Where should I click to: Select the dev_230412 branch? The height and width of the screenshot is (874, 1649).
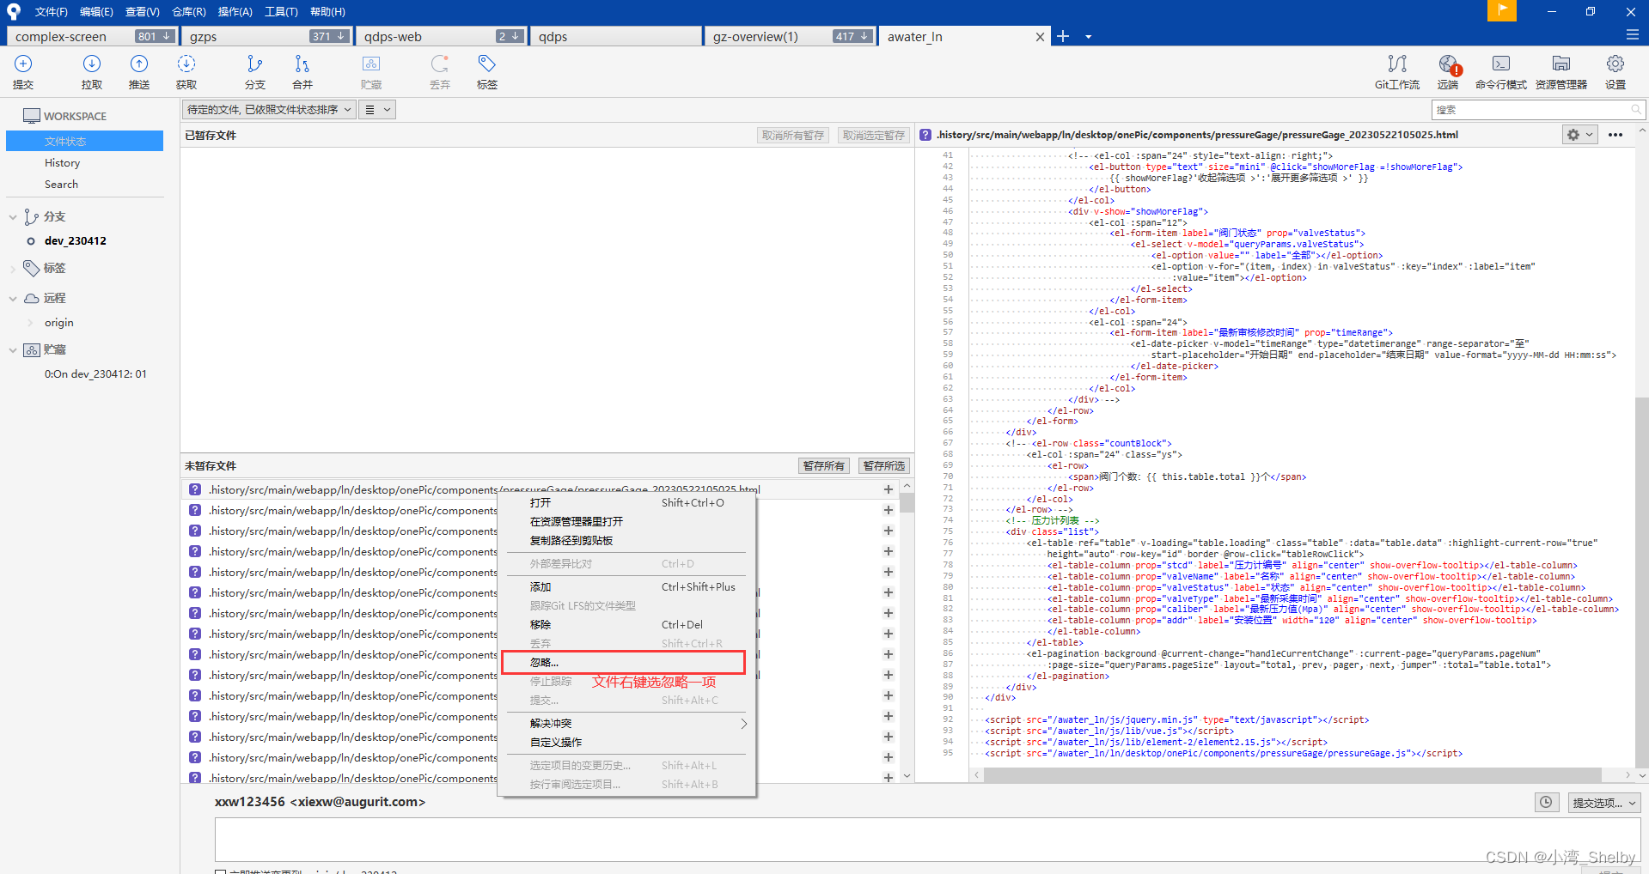76,240
